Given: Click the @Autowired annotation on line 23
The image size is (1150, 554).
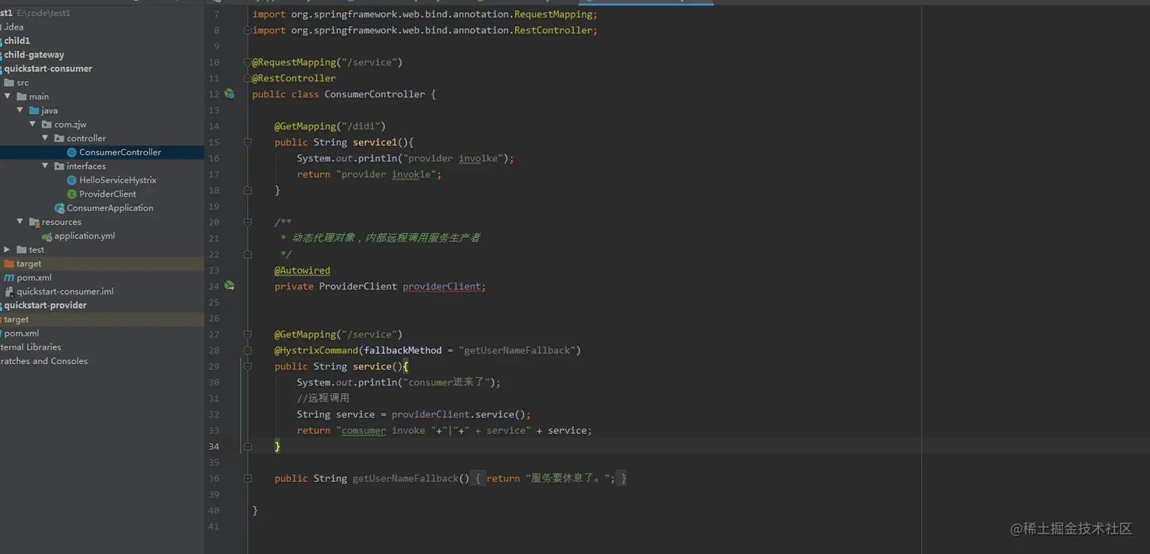Looking at the screenshot, I should point(303,270).
